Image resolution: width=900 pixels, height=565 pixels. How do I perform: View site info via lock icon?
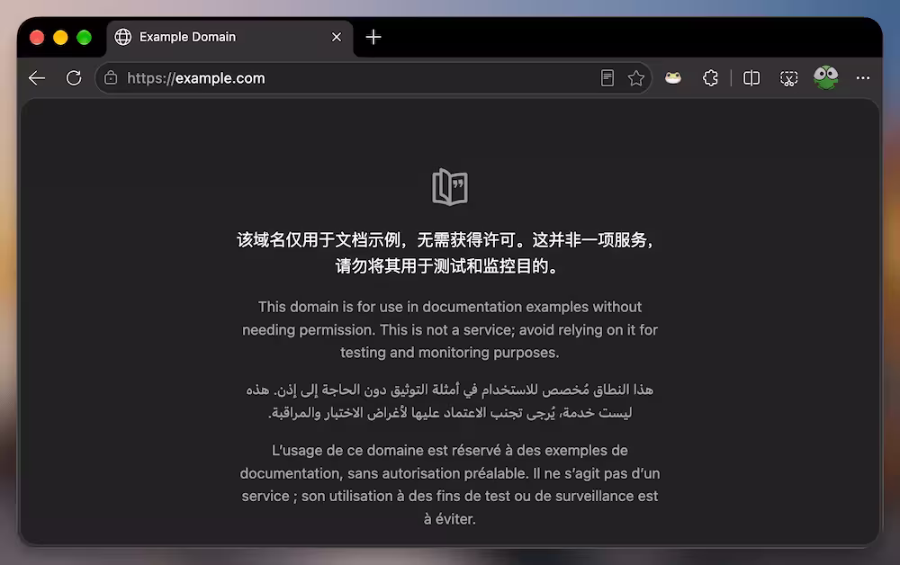click(111, 78)
